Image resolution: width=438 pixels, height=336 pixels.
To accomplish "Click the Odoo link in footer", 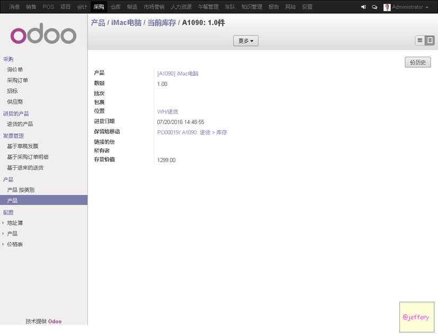I will pyautogui.click(x=55, y=321).
